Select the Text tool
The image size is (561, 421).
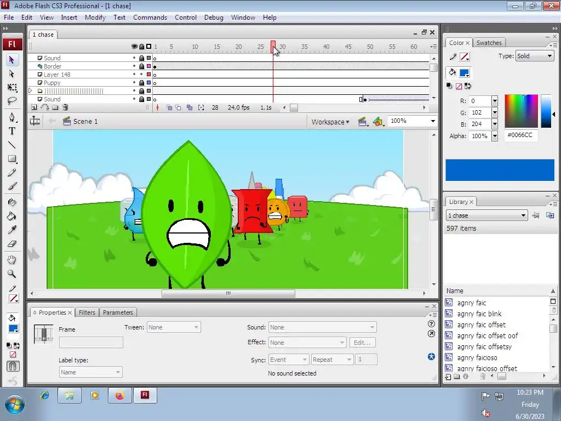(12, 131)
